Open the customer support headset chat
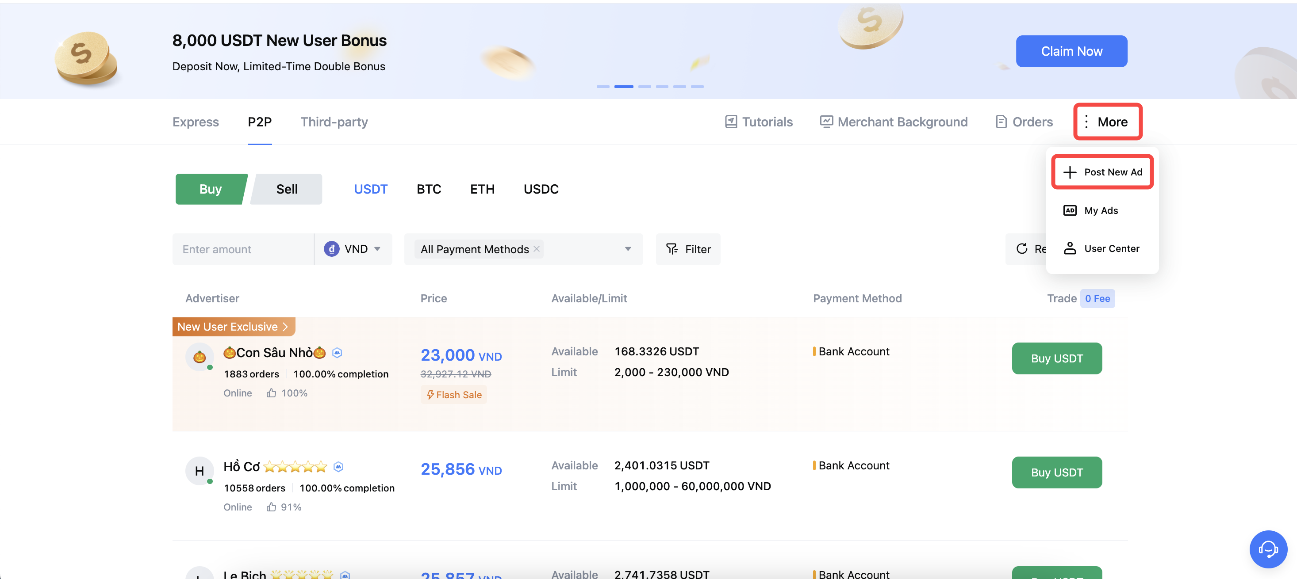This screenshot has width=1297, height=579. 1268,549
